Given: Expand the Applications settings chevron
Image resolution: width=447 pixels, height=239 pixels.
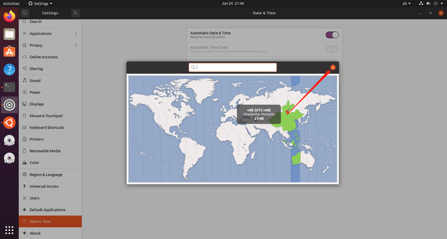Looking at the screenshot, I should pyautogui.click(x=76, y=33).
